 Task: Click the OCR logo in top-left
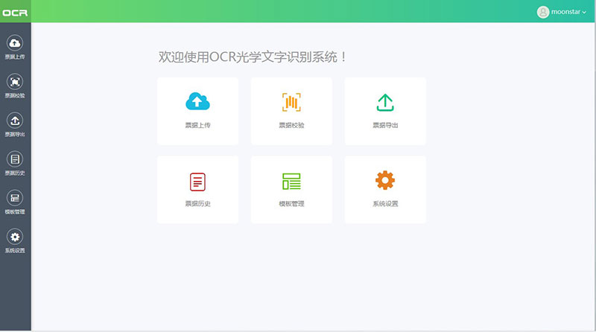[15, 12]
